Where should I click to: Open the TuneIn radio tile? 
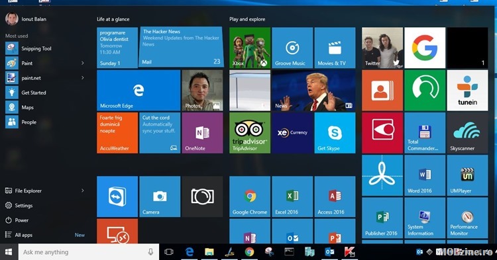pos(467,91)
